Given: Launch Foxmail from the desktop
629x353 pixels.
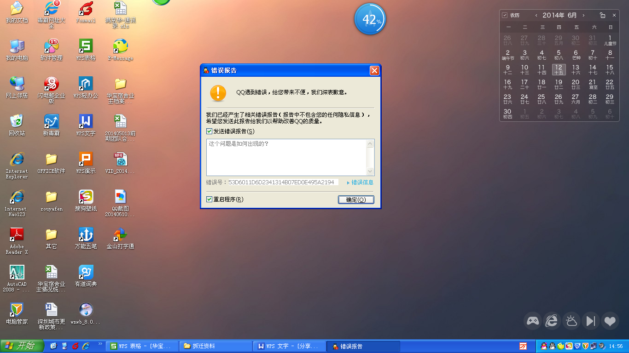Looking at the screenshot, I should (x=86, y=12).
